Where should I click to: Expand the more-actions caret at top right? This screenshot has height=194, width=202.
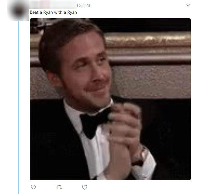point(188,5)
